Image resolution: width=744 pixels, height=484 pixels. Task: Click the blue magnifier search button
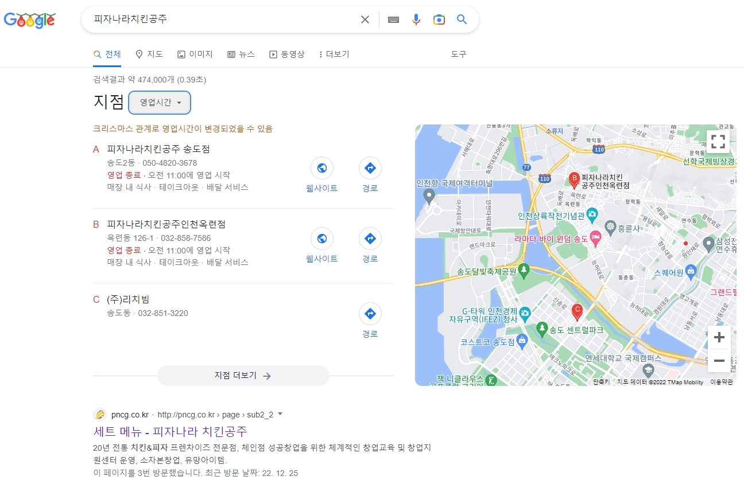click(x=462, y=19)
